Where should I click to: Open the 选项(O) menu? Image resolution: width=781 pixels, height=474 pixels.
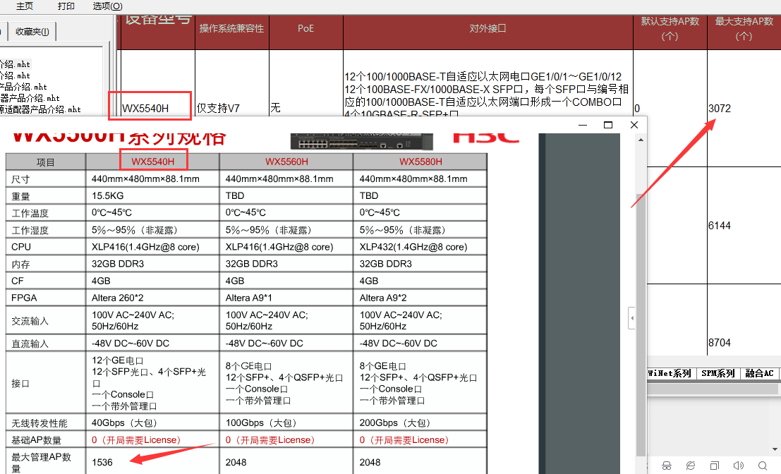click(107, 6)
